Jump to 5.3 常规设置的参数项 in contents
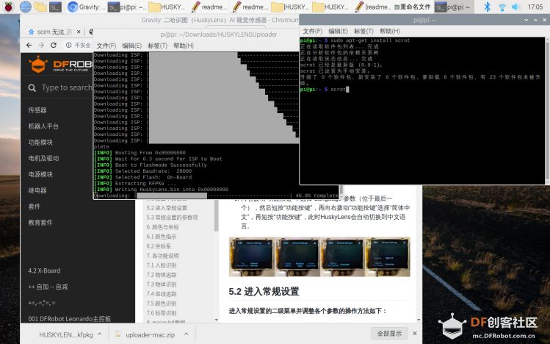 point(173,218)
